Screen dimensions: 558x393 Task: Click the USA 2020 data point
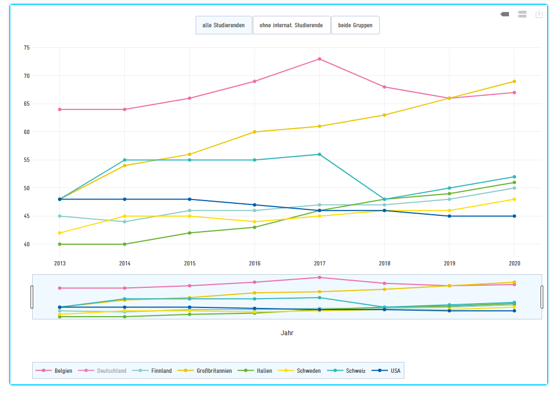coord(514,216)
